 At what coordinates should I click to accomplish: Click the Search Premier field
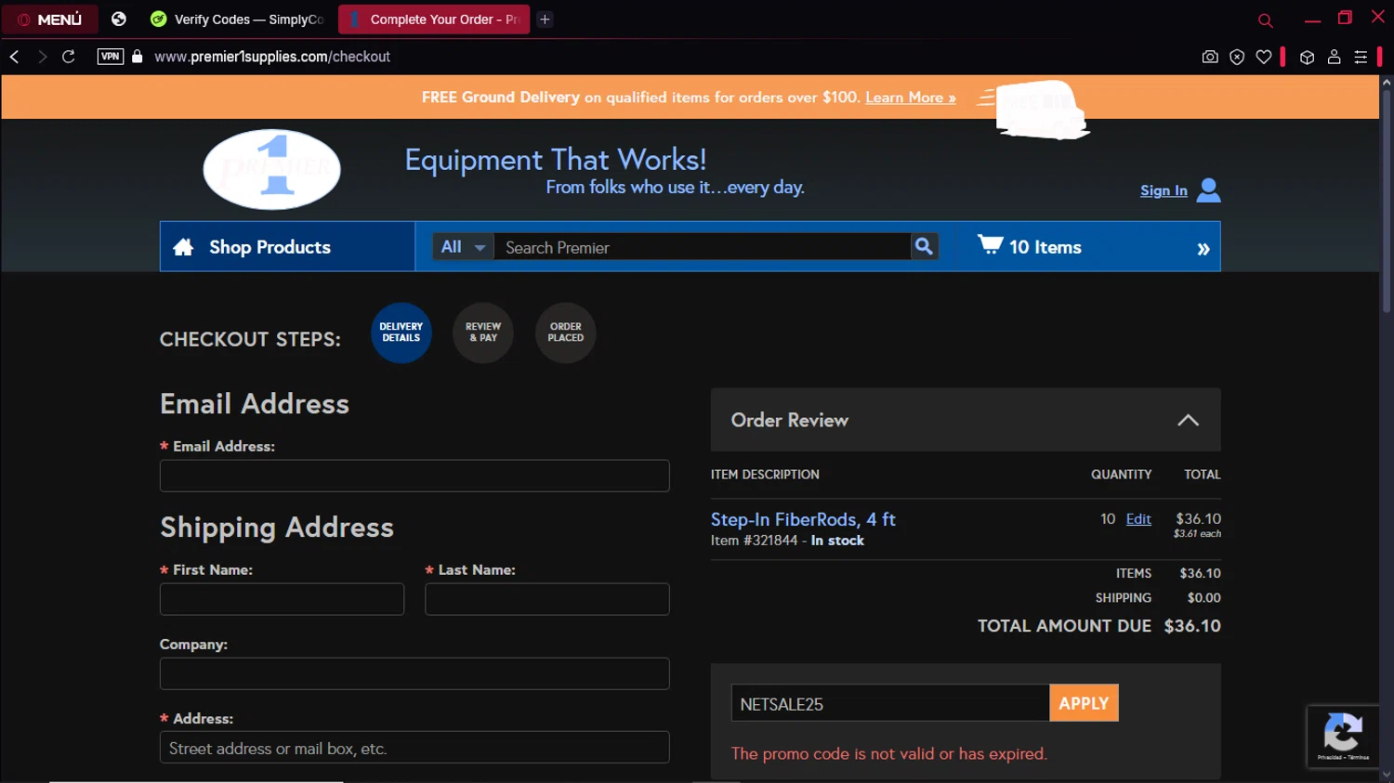[x=703, y=247]
